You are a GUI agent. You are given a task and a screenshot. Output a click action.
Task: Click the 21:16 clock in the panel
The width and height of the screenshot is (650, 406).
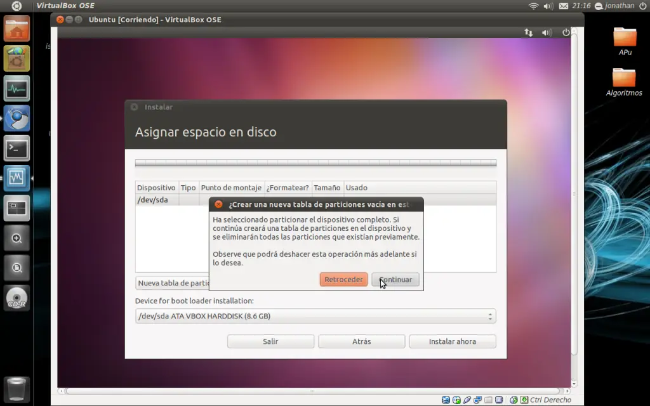point(581,6)
